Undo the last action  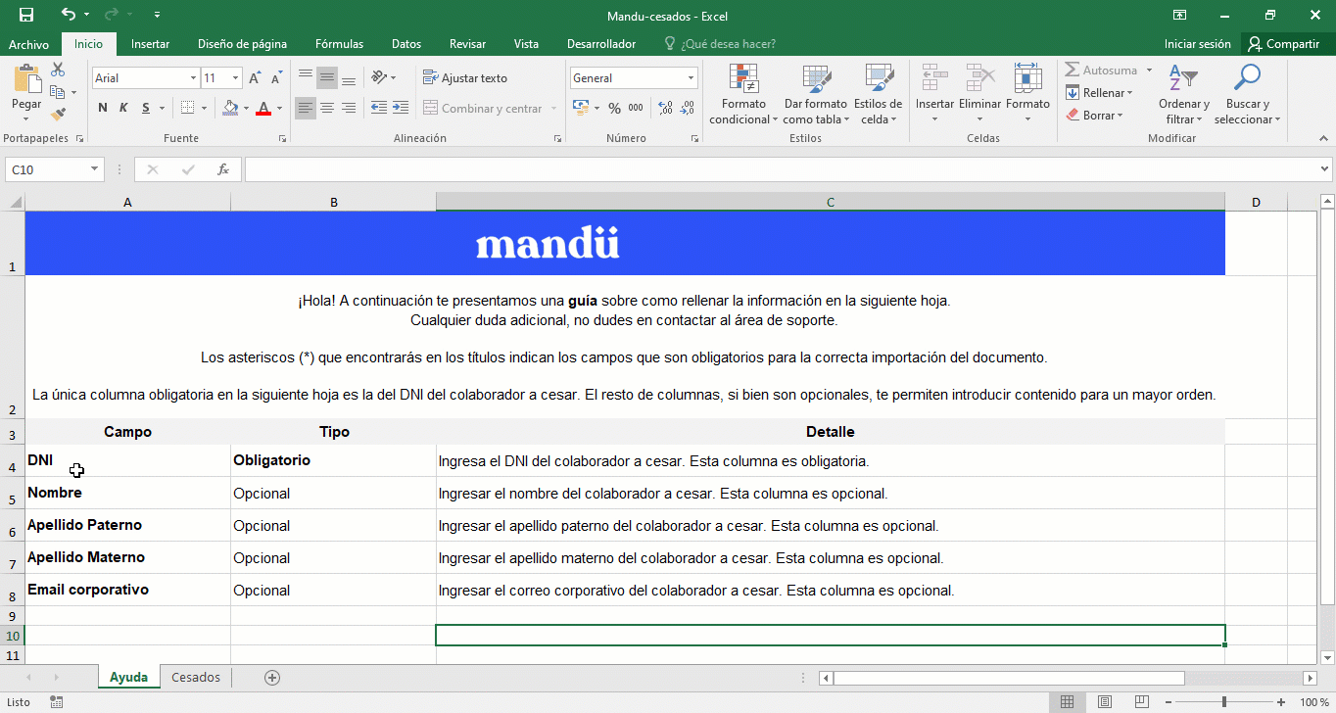[68, 15]
